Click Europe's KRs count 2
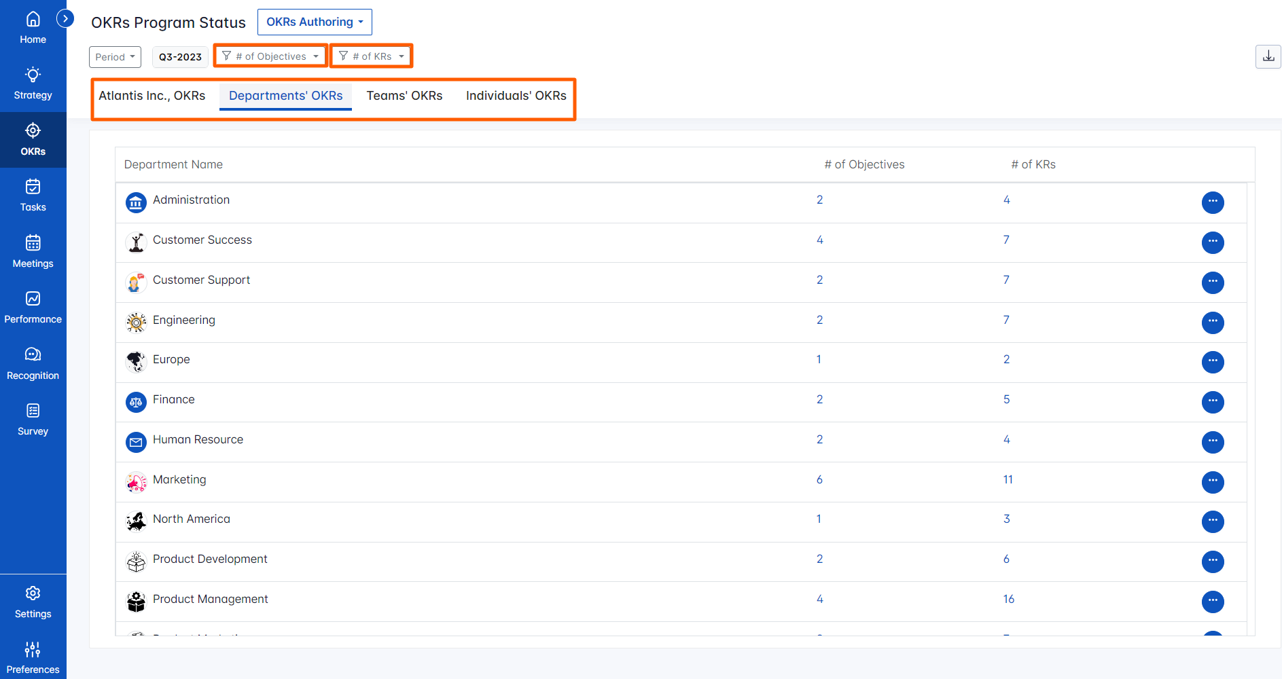1282x679 pixels. [1006, 359]
